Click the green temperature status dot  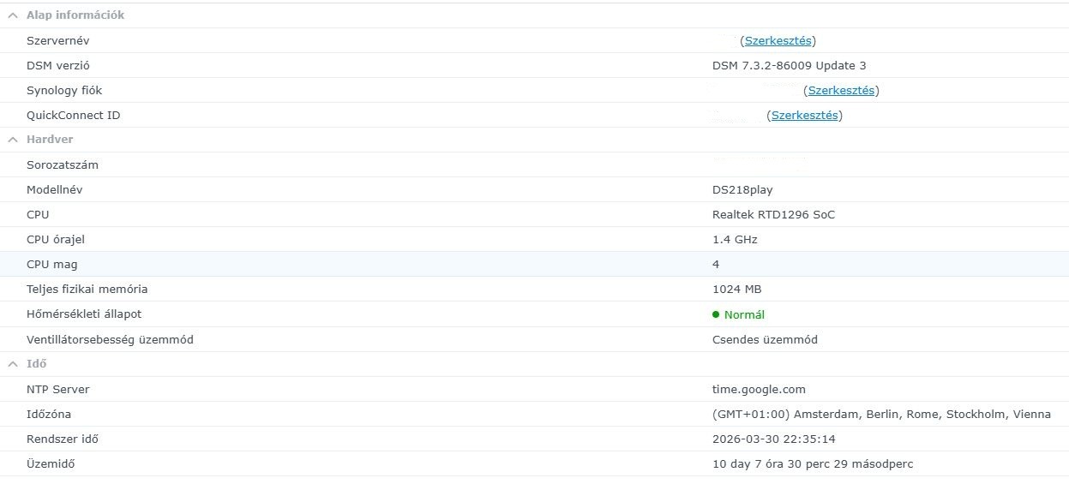point(716,314)
